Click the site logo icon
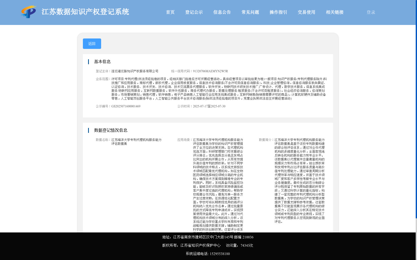This screenshot has width=417, height=260. tap(29, 12)
